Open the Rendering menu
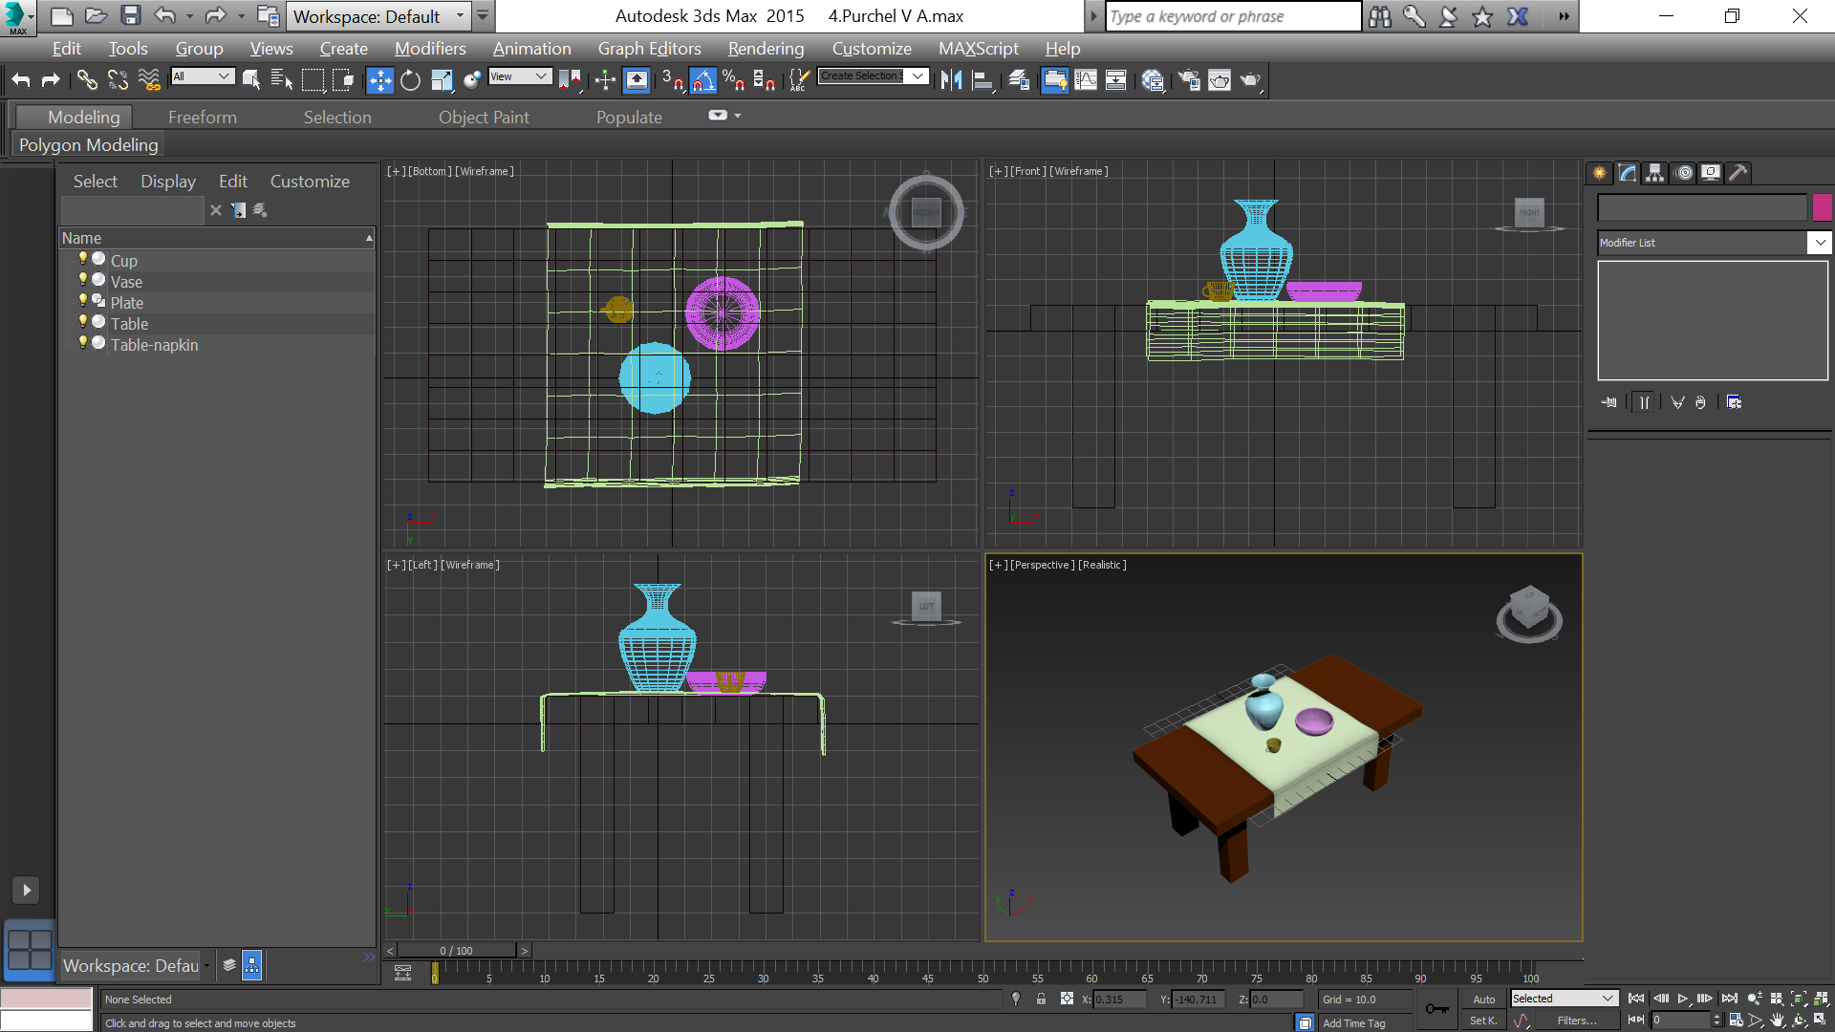The width and height of the screenshot is (1835, 1032). click(x=766, y=49)
